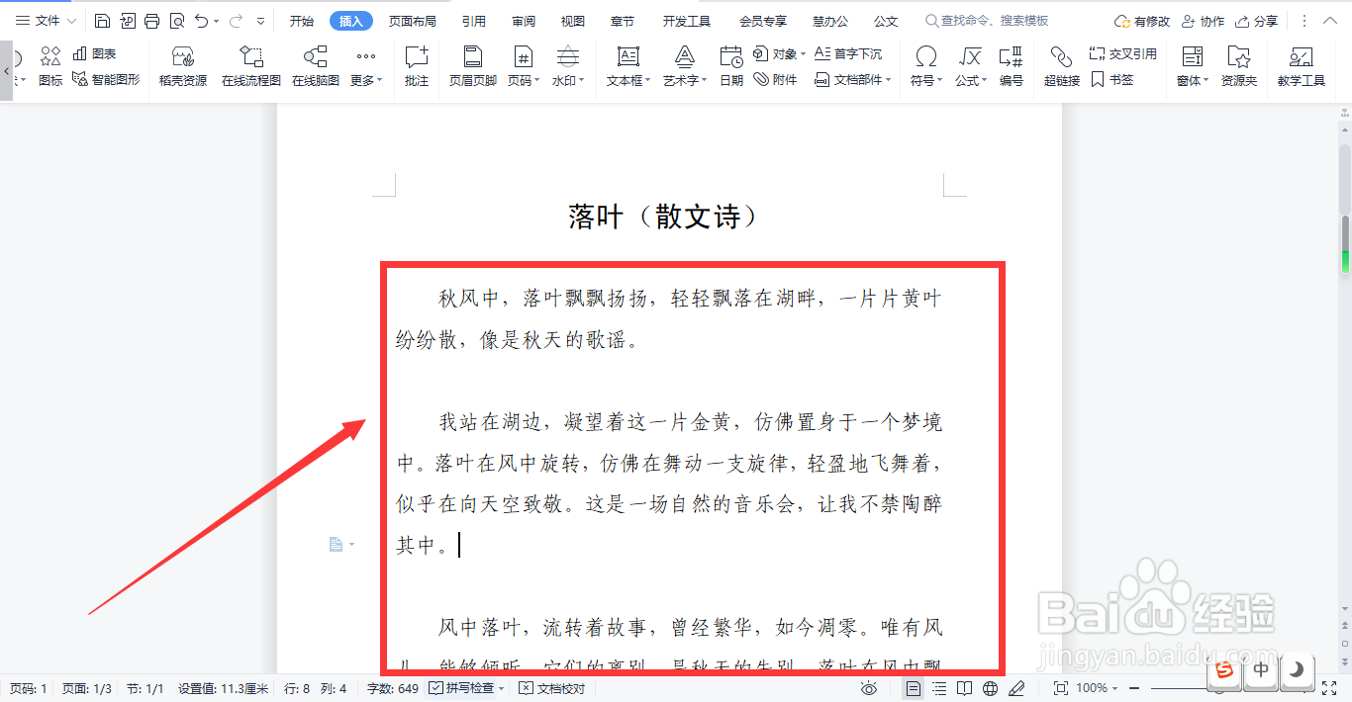Add a 书签 bookmark
This screenshot has height=702, width=1352.
tap(1112, 80)
